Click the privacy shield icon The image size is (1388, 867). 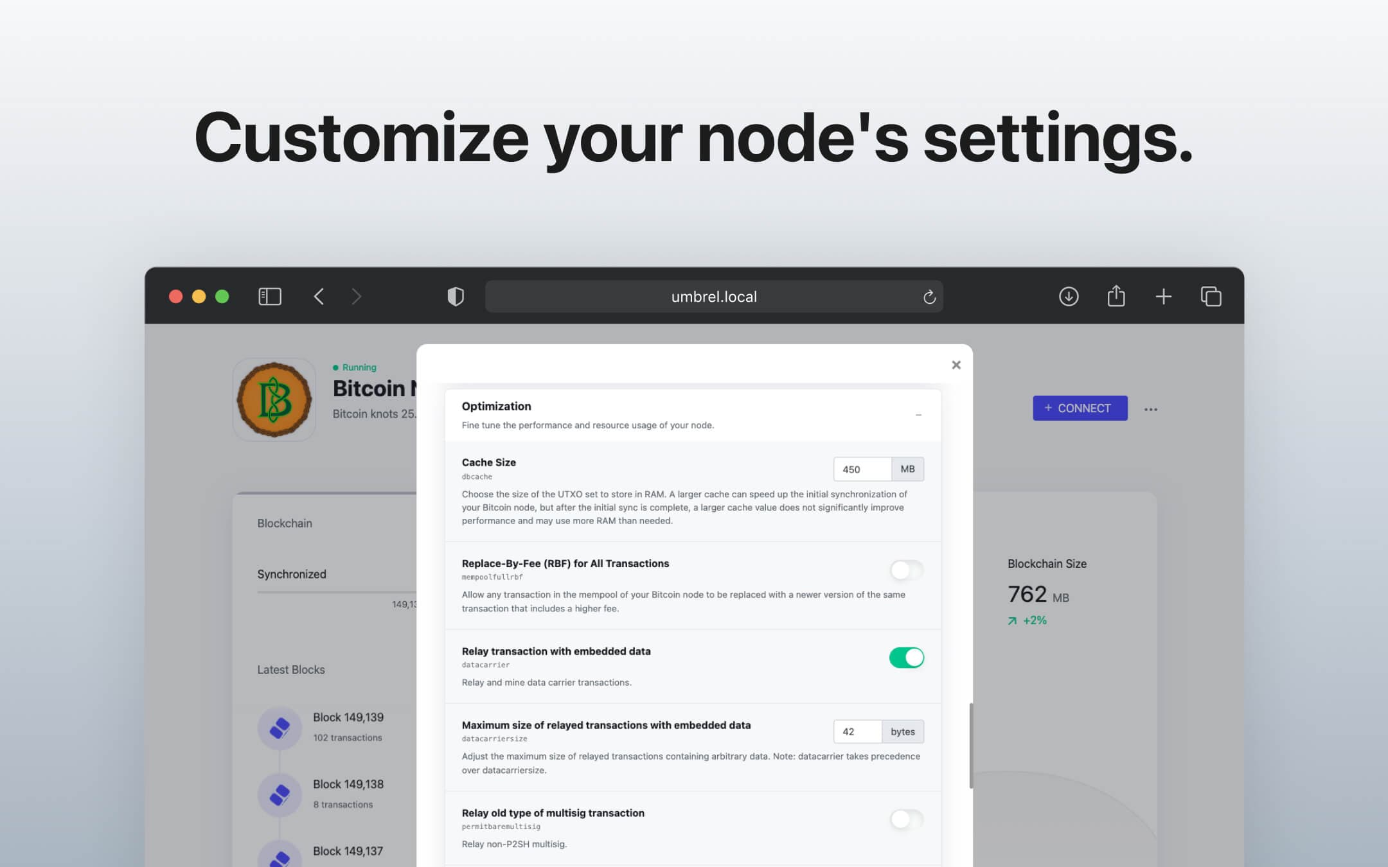click(x=455, y=296)
